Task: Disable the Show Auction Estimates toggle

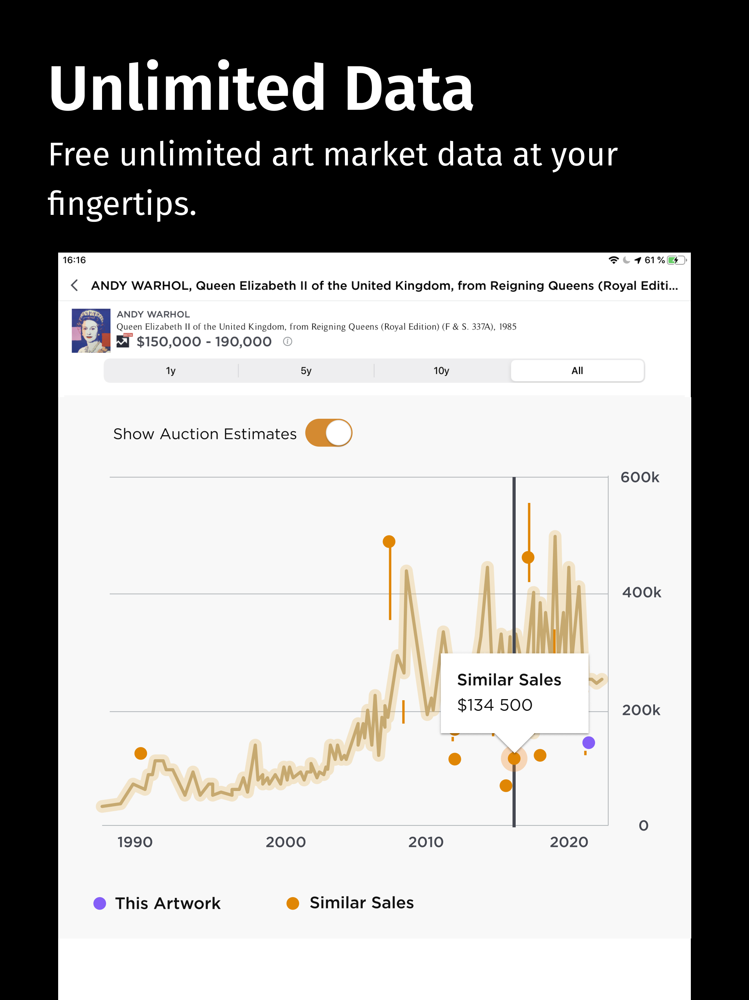Action: pyautogui.click(x=330, y=433)
